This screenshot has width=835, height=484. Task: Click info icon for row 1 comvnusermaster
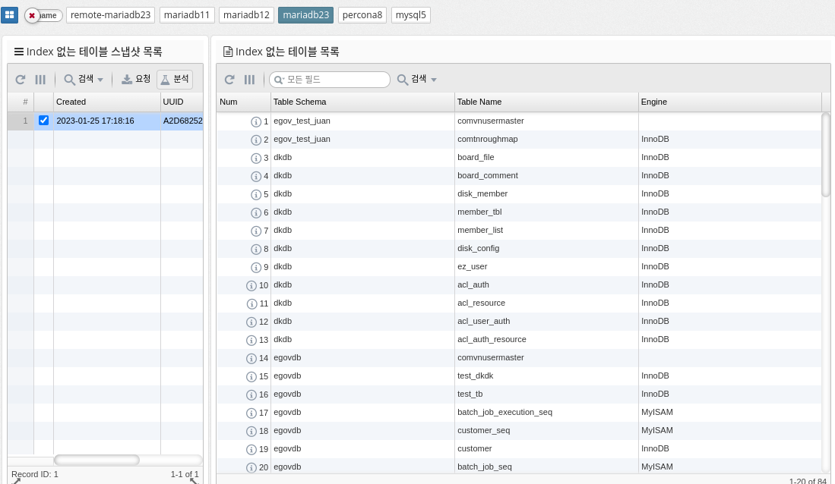point(256,121)
